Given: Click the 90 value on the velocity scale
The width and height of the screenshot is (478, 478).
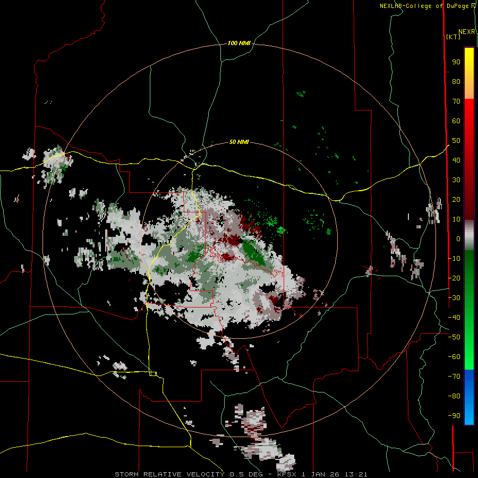Looking at the screenshot, I should [x=456, y=62].
